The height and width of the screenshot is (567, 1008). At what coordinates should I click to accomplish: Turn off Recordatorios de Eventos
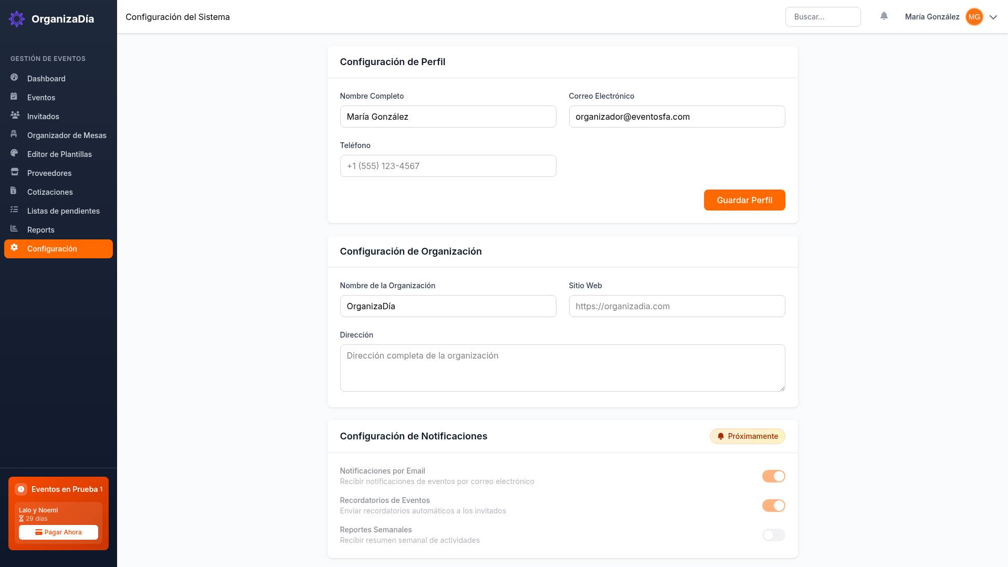click(773, 506)
